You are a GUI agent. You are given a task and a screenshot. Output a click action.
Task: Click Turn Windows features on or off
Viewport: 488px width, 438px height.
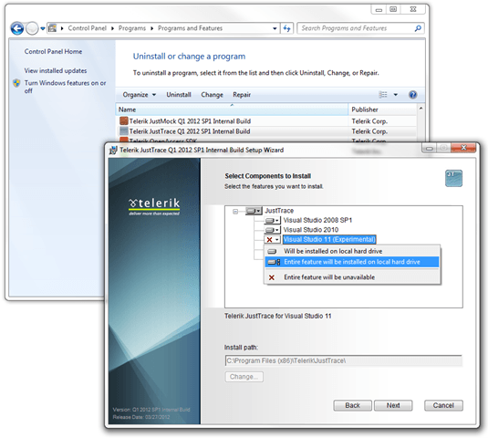point(65,87)
